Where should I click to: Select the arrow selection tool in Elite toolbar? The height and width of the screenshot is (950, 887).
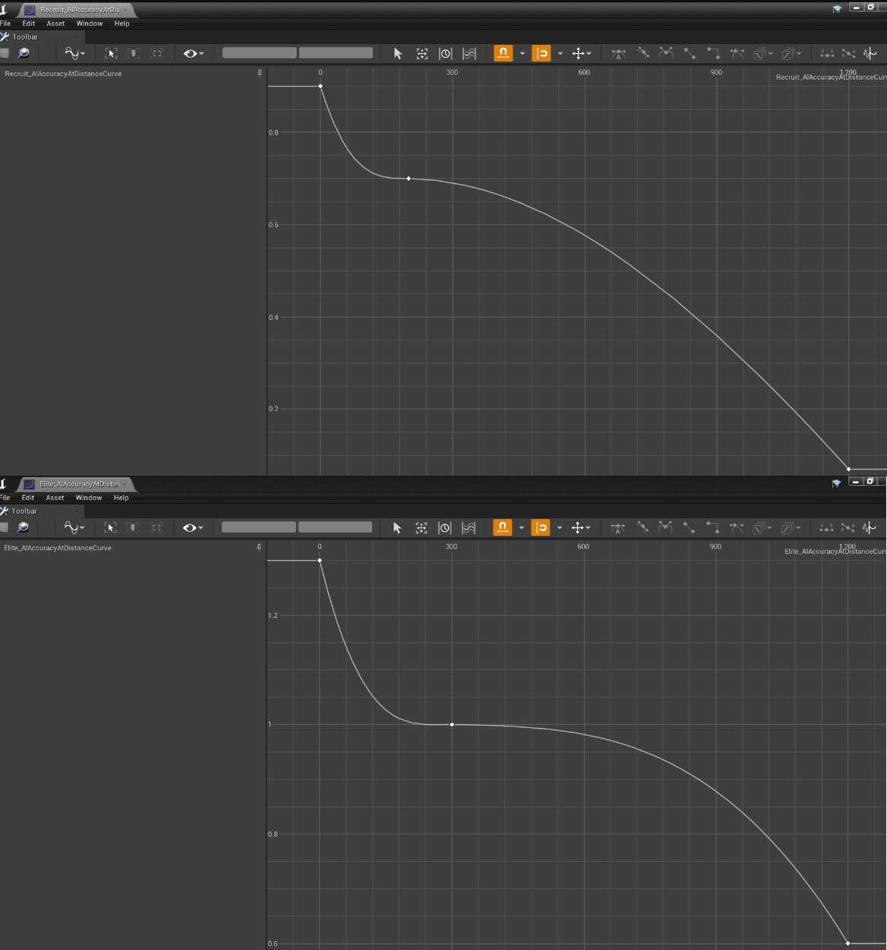[397, 527]
